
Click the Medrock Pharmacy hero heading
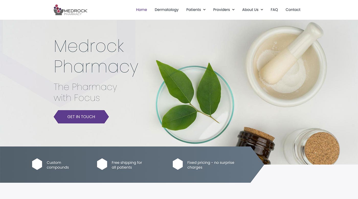coord(96,57)
